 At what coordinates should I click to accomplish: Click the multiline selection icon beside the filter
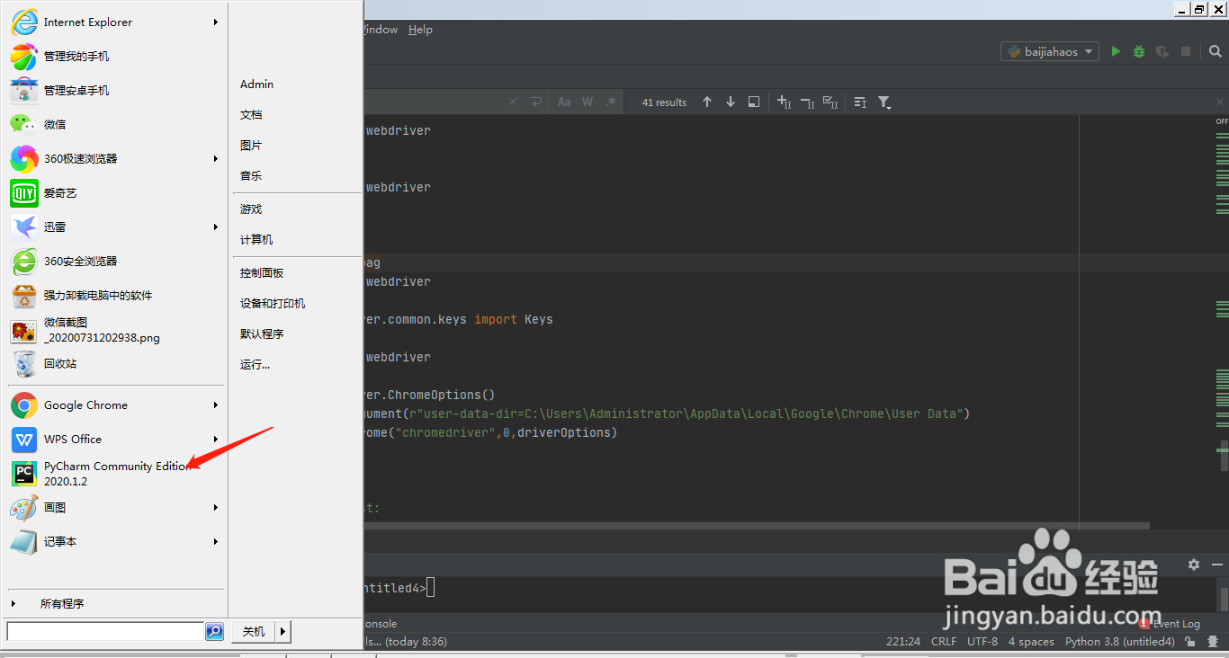click(860, 102)
